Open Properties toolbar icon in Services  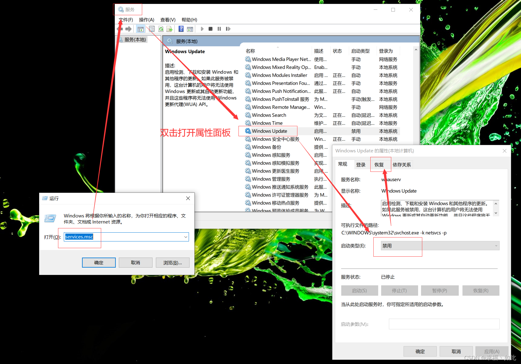tap(152, 29)
